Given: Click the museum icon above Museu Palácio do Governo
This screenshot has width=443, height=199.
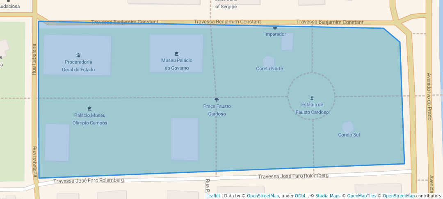Looking at the screenshot, I should coord(176,54).
